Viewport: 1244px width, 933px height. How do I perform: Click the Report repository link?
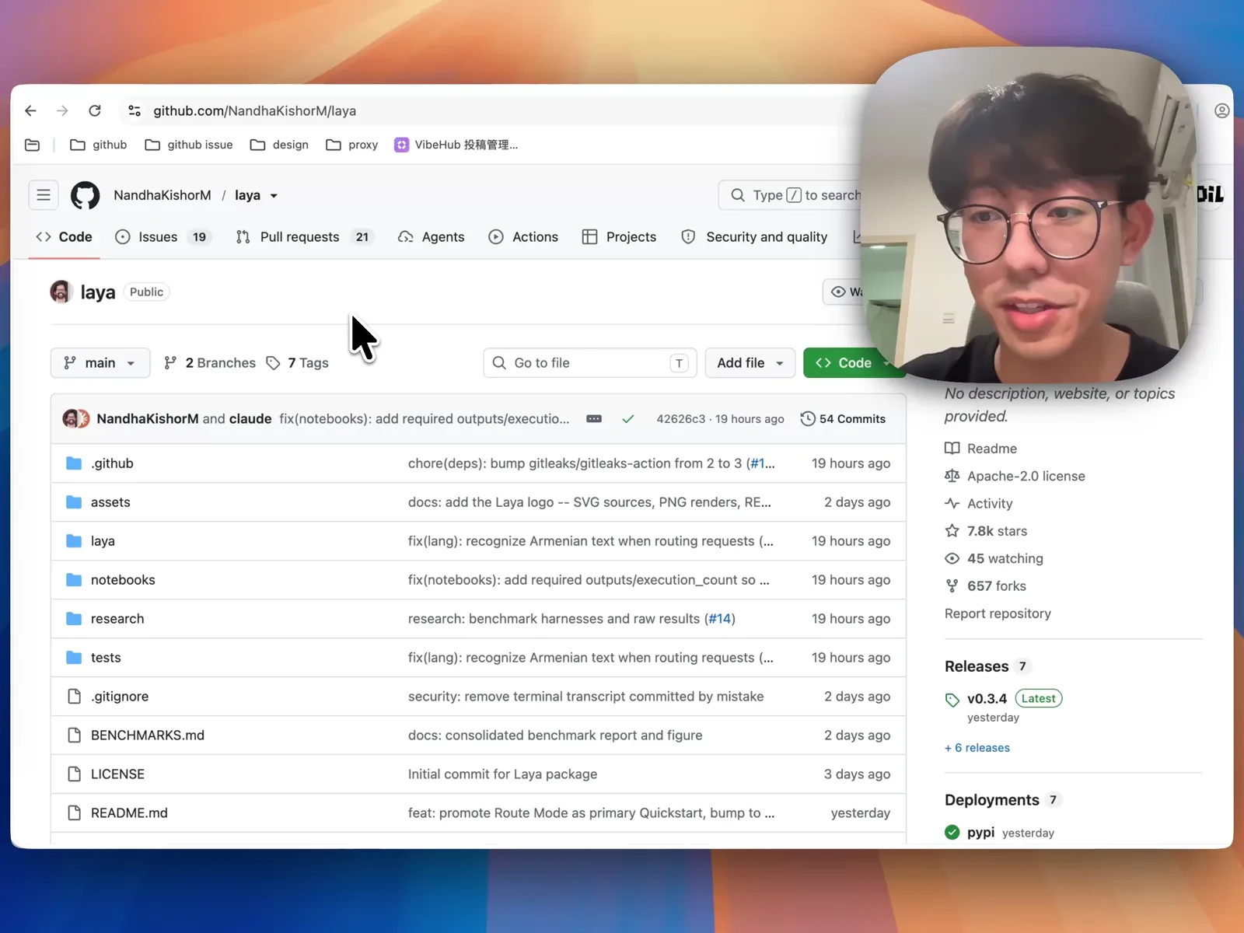(998, 613)
